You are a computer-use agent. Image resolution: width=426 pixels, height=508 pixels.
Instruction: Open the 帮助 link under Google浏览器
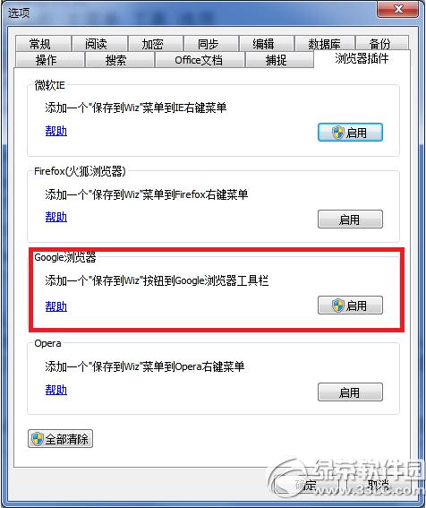click(x=56, y=306)
